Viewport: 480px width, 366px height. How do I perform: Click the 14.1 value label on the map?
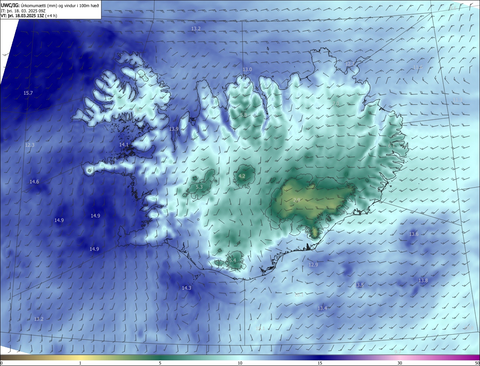(124, 144)
